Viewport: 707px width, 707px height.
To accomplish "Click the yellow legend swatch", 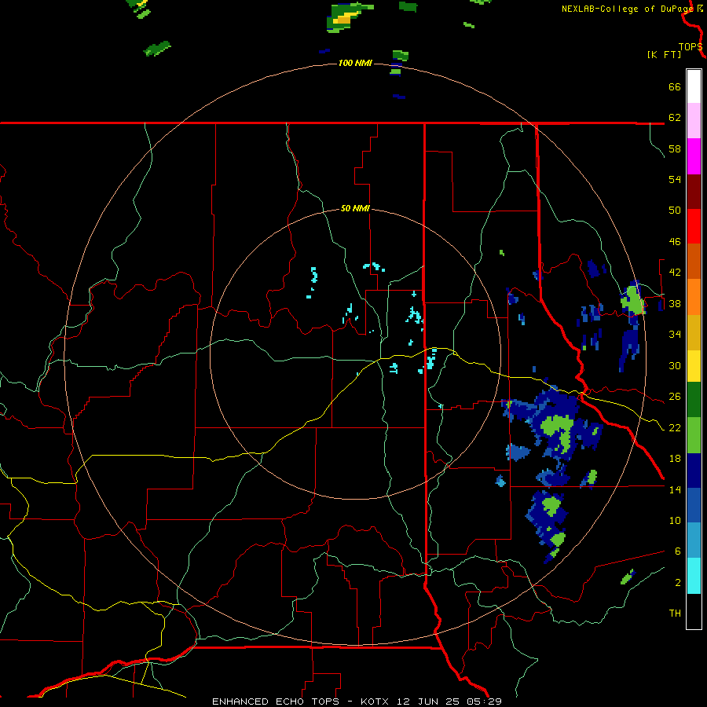I will pyautogui.click(x=694, y=366).
